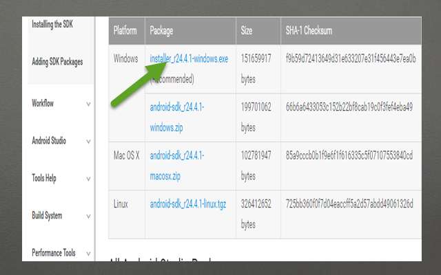
Task: Click the Size column header
Action: (x=247, y=31)
